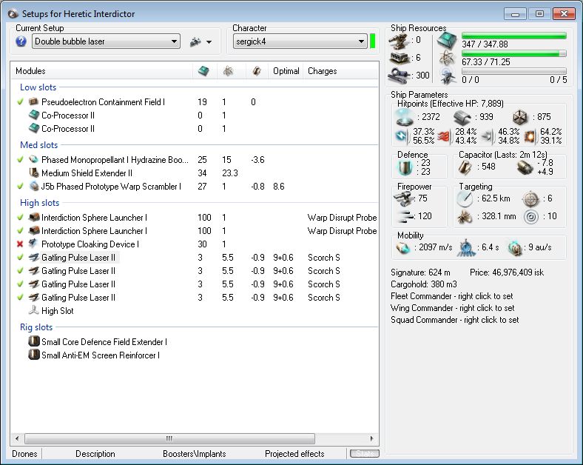Click the warp speed icon at 9 au/s
The width and height of the screenshot is (583, 465).
click(x=516, y=248)
